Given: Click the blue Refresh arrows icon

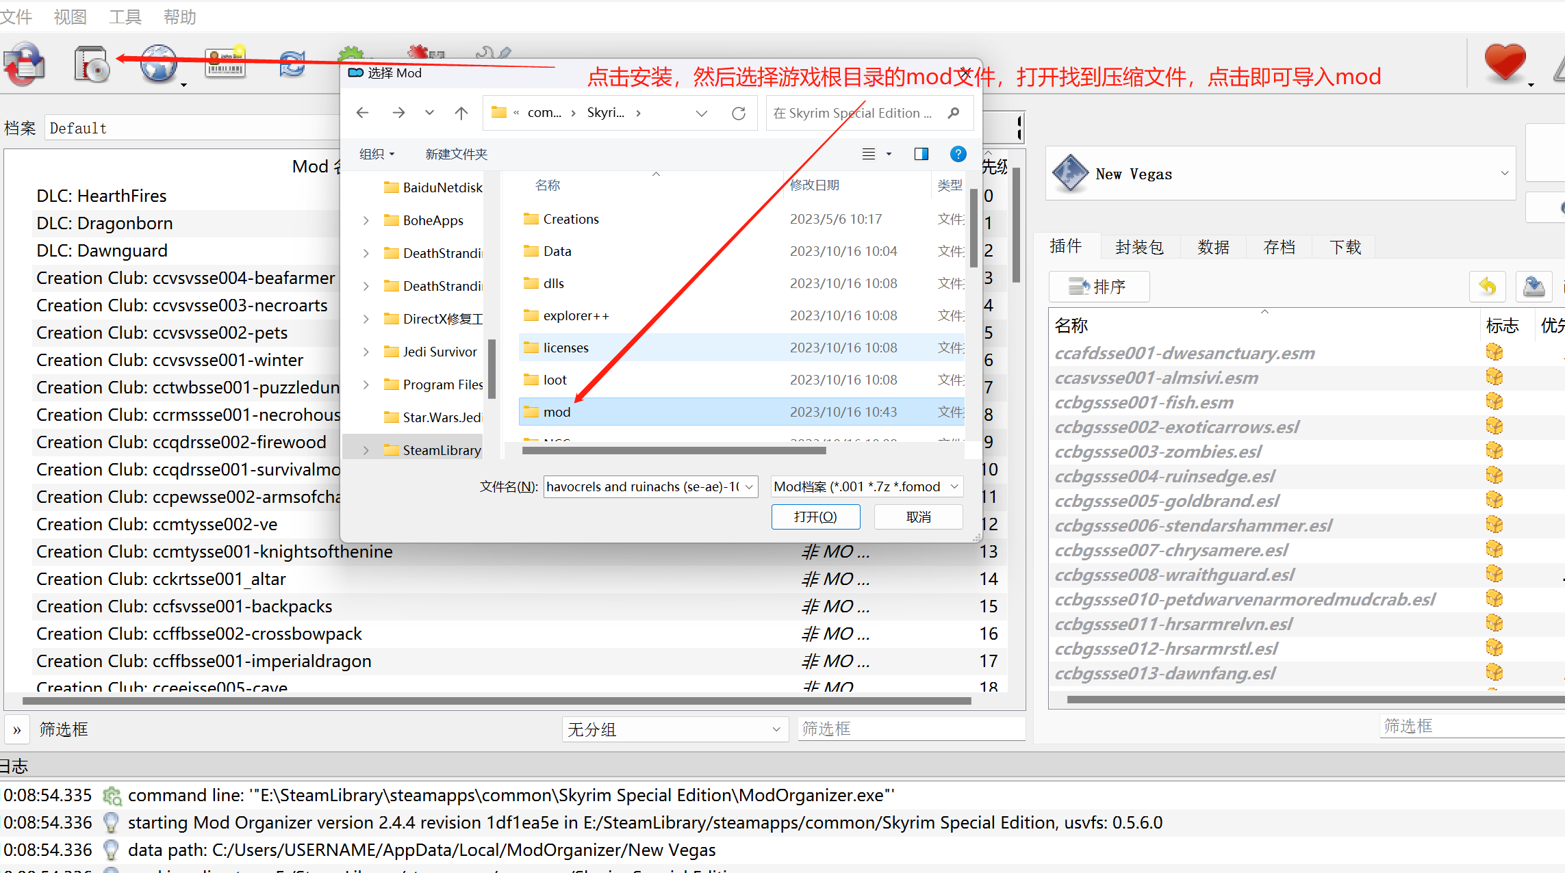Looking at the screenshot, I should [292, 66].
